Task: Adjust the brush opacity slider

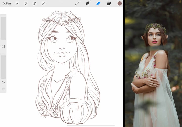Action: pos(3,66)
